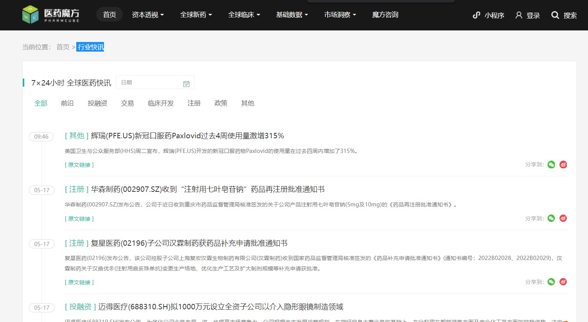Screen dimensions: 588x322
Task: Share 华森制药 news to WeChat
Action: click(551, 218)
